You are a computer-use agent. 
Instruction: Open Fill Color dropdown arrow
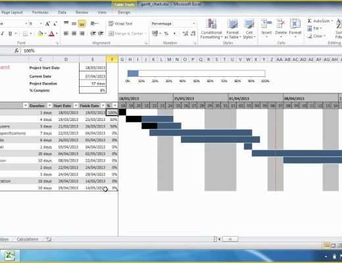(45, 34)
